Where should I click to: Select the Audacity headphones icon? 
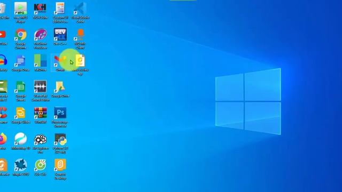[3, 60]
